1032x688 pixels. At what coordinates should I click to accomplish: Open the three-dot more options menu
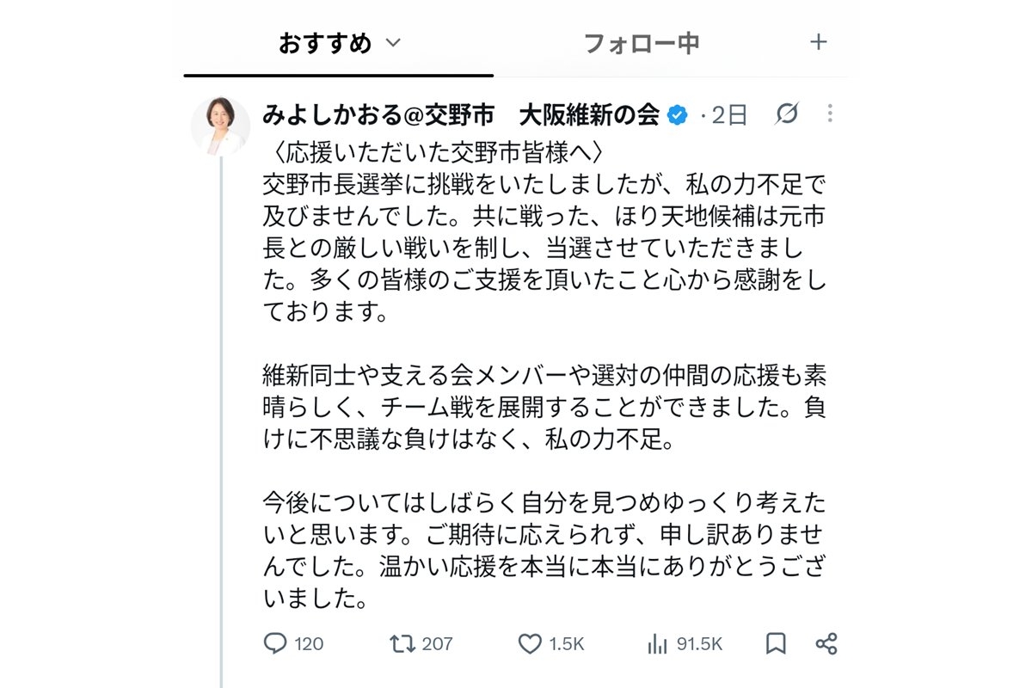click(830, 114)
